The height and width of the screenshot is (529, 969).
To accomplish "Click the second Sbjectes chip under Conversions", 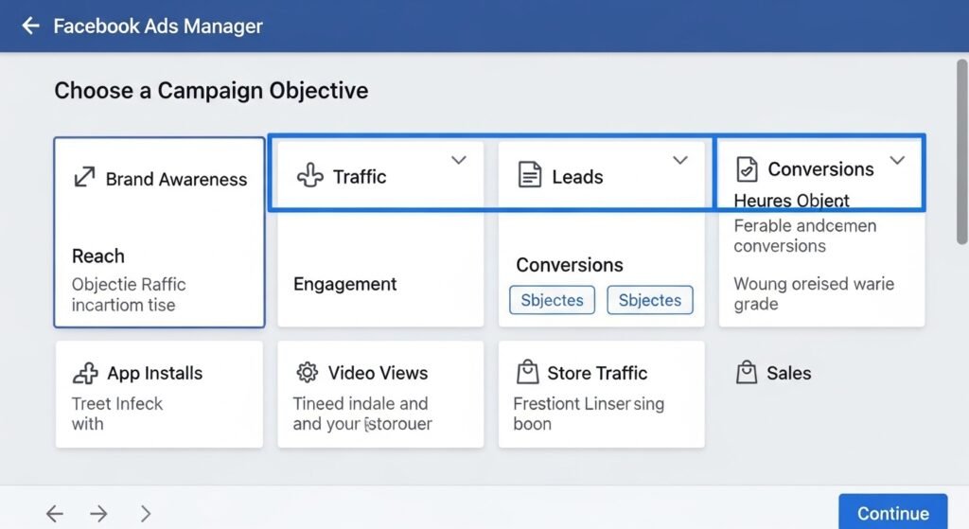I will (x=650, y=300).
